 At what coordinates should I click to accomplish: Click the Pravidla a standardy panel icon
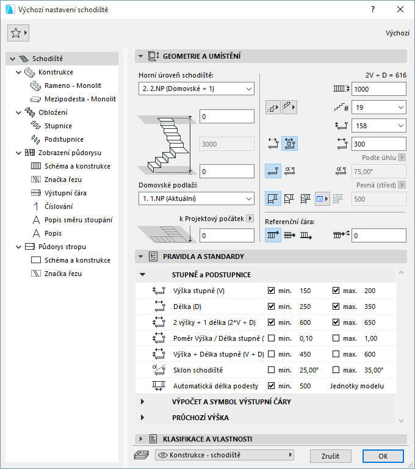[153, 256]
